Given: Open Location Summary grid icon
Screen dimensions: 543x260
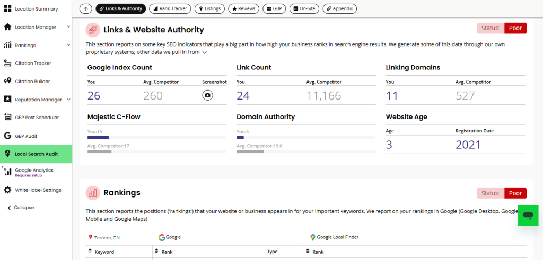Looking at the screenshot, I should [x=7, y=8].
